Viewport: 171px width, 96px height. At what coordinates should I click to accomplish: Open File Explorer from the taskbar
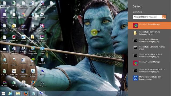pos(18,94)
